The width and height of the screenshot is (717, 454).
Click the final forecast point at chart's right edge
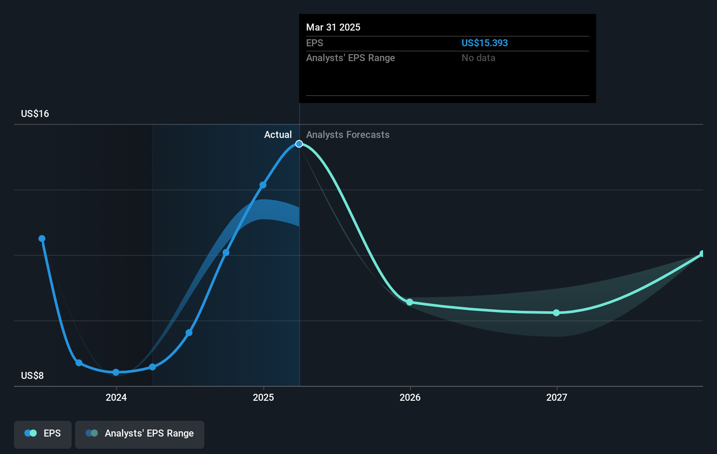[702, 254]
